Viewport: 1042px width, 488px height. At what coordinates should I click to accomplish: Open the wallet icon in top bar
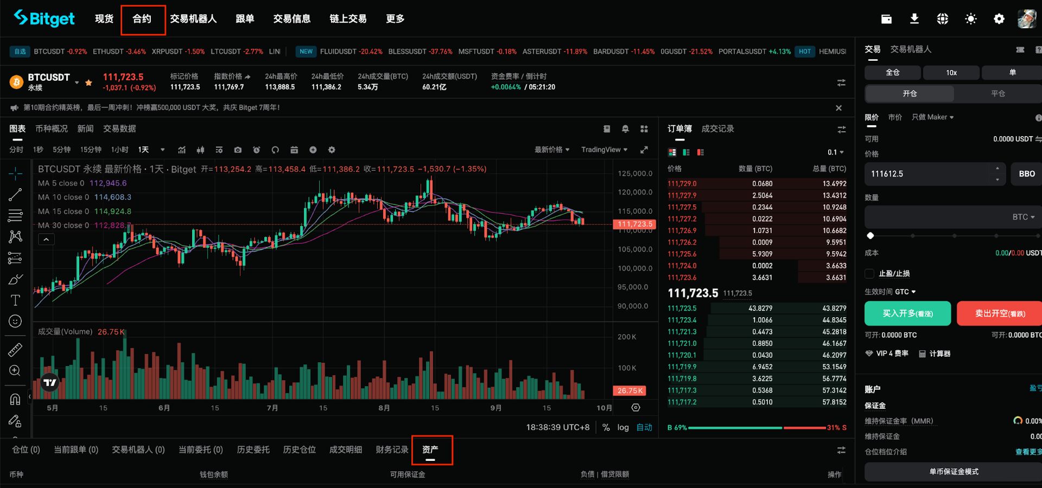click(886, 19)
